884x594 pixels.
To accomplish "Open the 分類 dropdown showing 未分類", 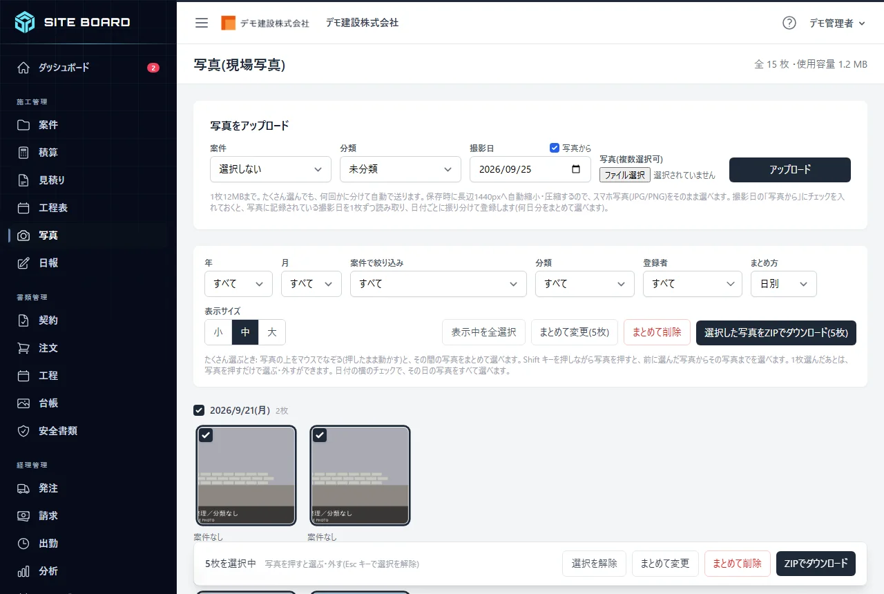I will [x=401, y=169].
